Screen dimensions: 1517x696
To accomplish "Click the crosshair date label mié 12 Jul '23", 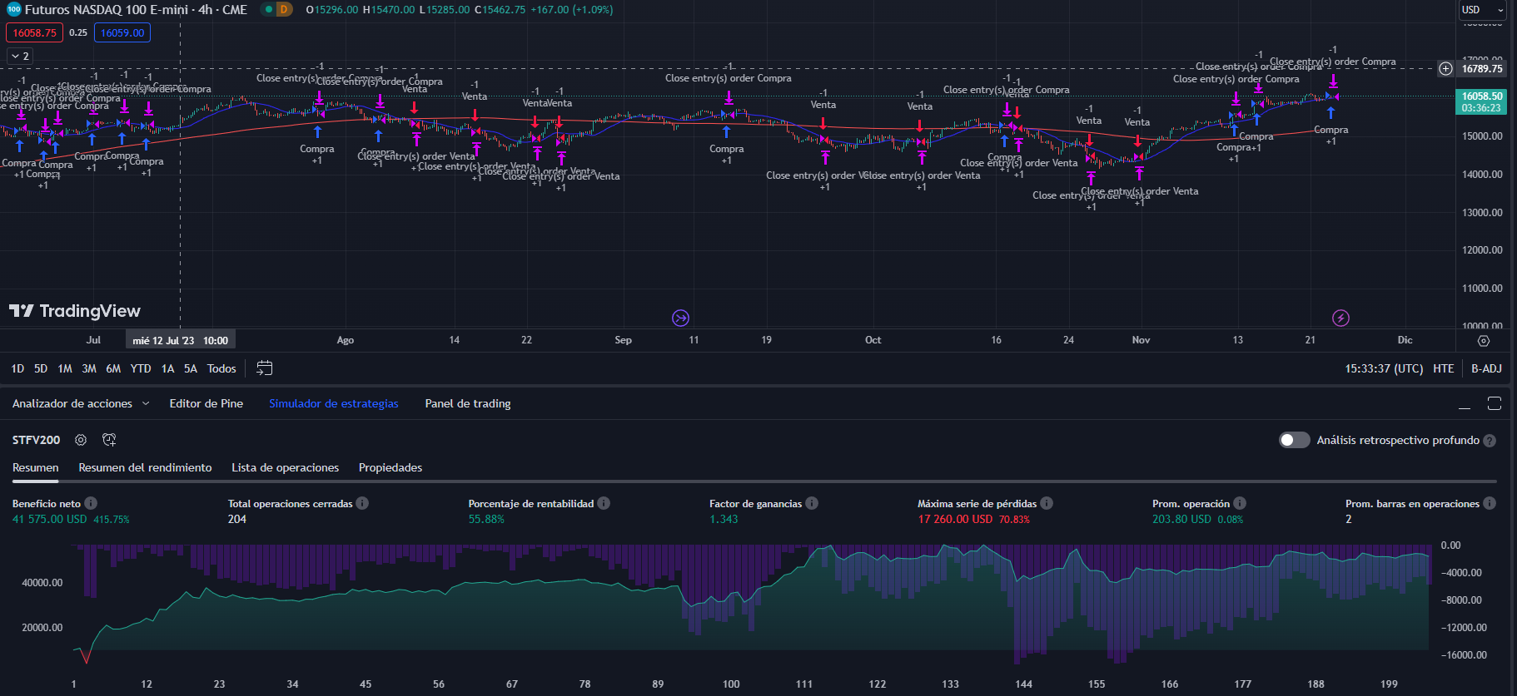I will (181, 340).
